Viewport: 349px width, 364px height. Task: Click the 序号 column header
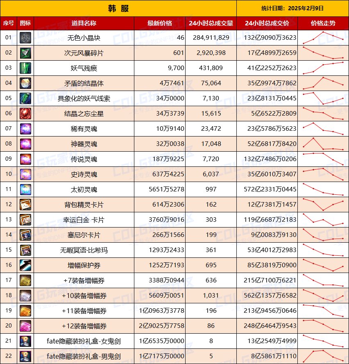pos(9,23)
